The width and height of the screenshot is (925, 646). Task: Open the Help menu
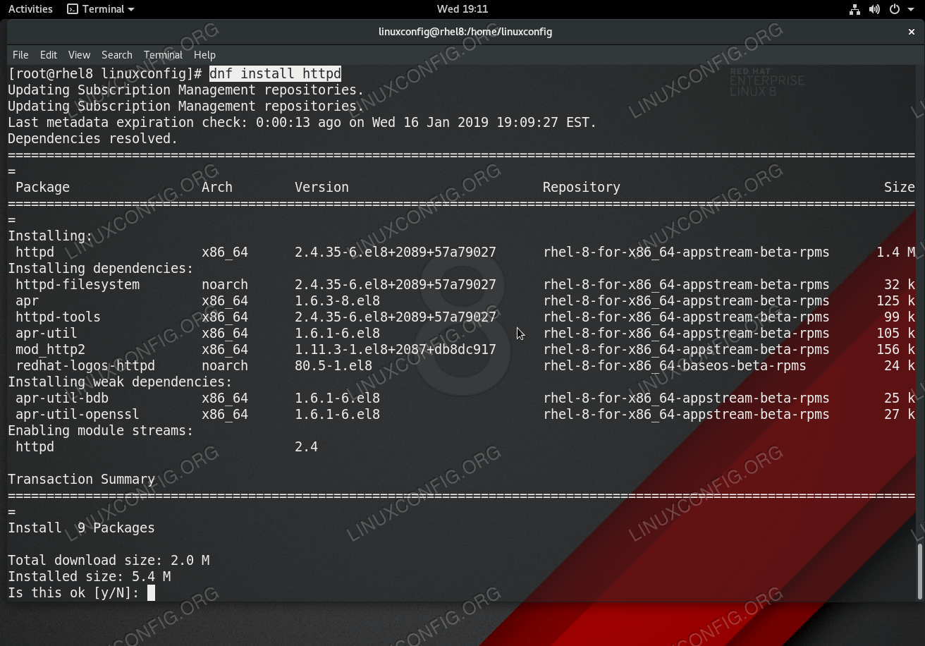click(204, 55)
